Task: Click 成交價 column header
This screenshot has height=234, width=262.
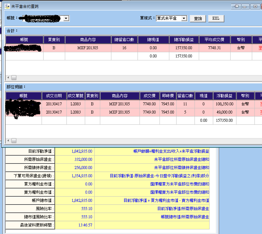Action: click(x=149, y=96)
